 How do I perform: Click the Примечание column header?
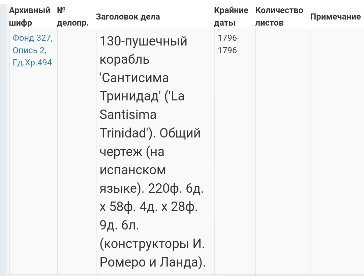pos(335,17)
